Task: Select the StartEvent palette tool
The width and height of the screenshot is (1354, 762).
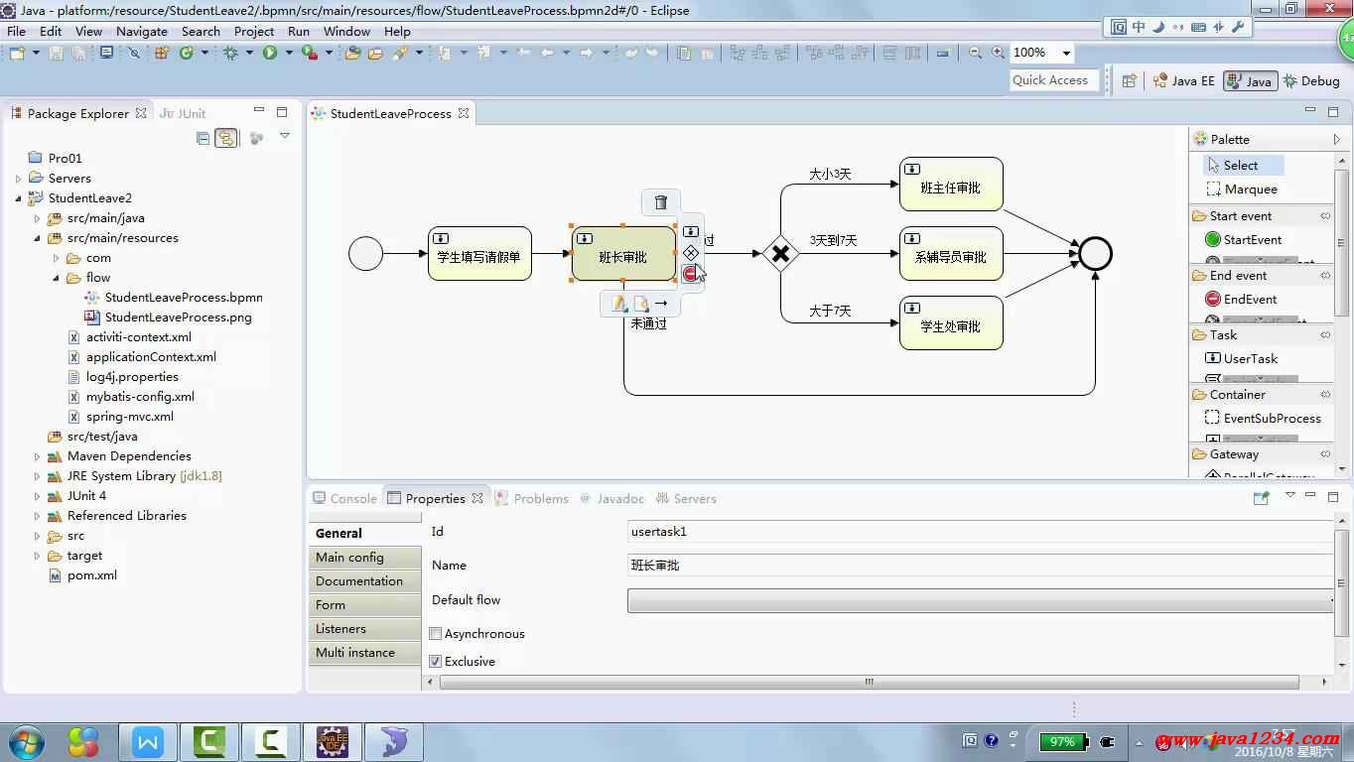Action: pyautogui.click(x=1243, y=239)
